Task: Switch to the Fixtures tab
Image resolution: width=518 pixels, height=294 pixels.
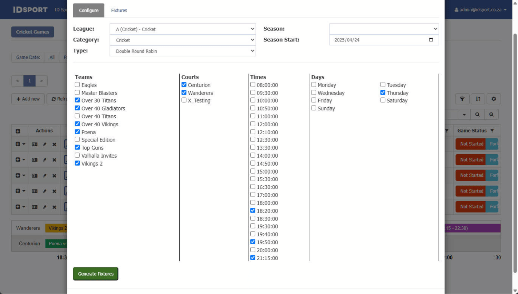Action: [119, 10]
